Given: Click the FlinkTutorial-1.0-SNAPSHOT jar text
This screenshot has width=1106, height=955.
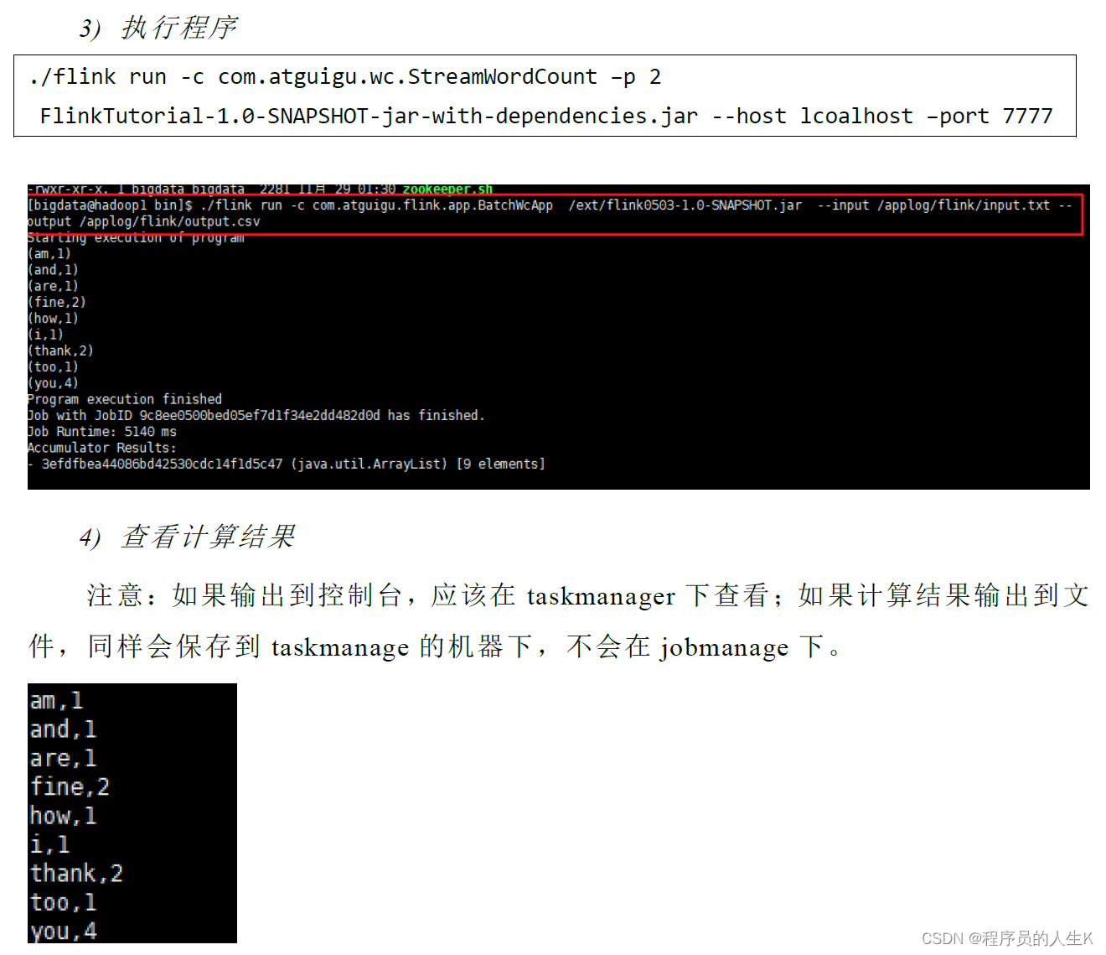Looking at the screenshot, I should tap(369, 116).
